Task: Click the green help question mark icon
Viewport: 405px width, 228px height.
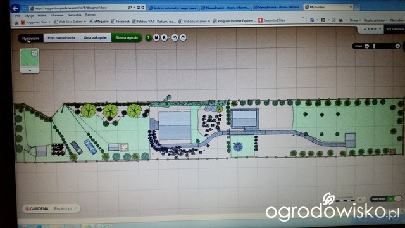Action: (148, 38)
